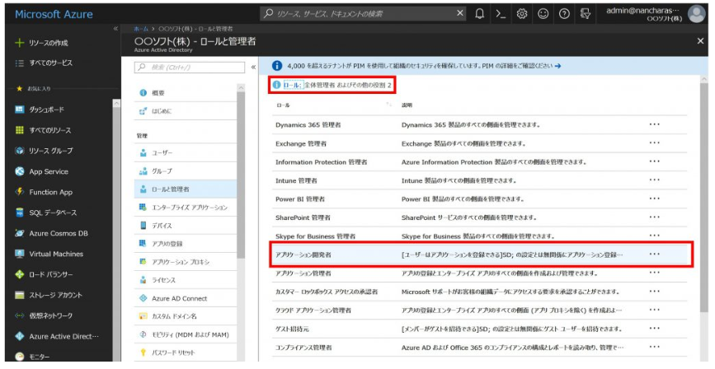Sort by the ロール column header
This screenshot has width=715, height=369.
283,105
